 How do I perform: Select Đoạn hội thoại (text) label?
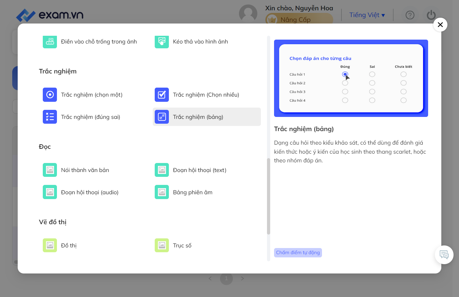point(200,170)
